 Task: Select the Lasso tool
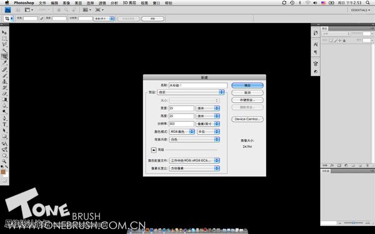pyautogui.click(x=4, y=44)
